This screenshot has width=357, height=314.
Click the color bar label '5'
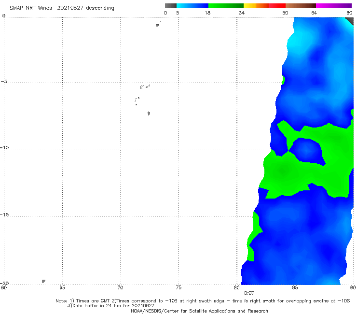(x=178, y=13)
